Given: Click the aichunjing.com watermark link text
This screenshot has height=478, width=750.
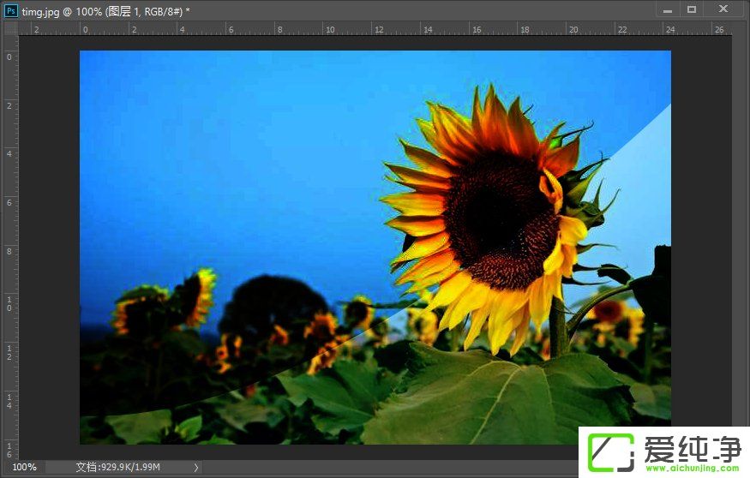Looking at the screenshot, I should 691,468.
